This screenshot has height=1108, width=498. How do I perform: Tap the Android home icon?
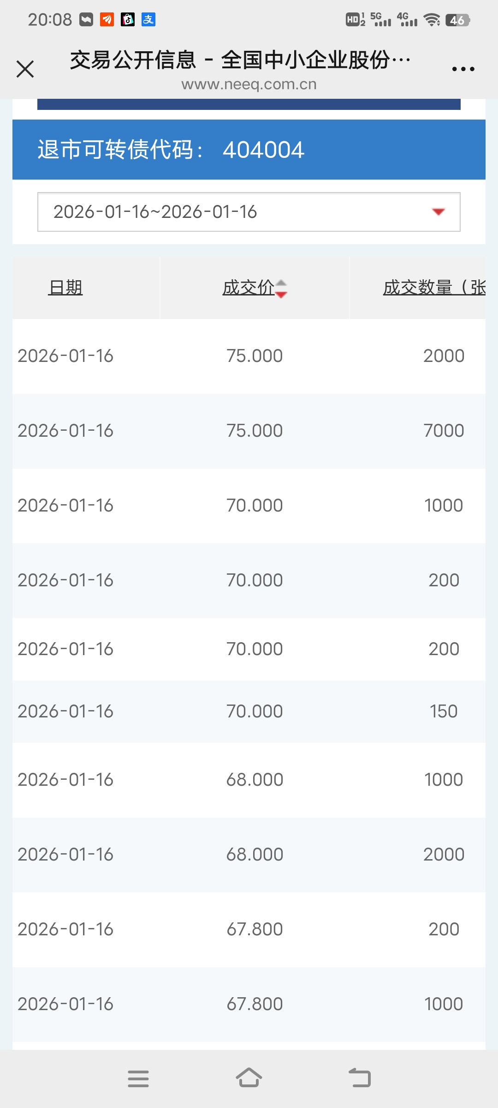pyautogui.click(x=249, y=1078)
